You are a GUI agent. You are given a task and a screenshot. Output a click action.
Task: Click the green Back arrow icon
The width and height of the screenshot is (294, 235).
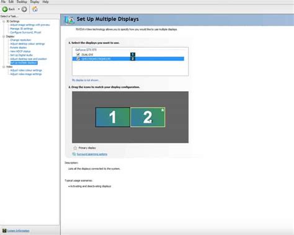click(5, 9)
